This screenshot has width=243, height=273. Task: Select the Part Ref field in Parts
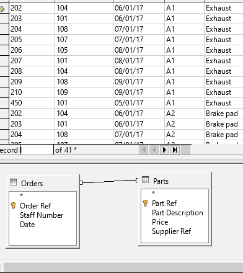[x=164, y=204]
